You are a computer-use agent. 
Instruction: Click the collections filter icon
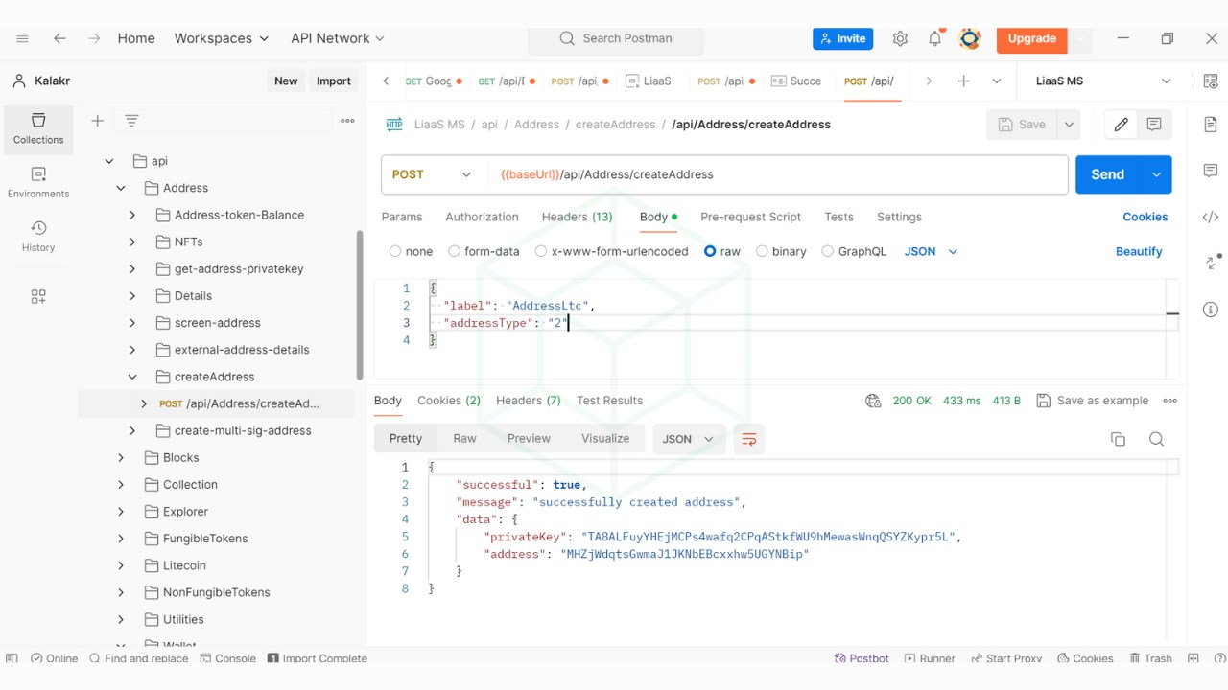coord(131,121)
